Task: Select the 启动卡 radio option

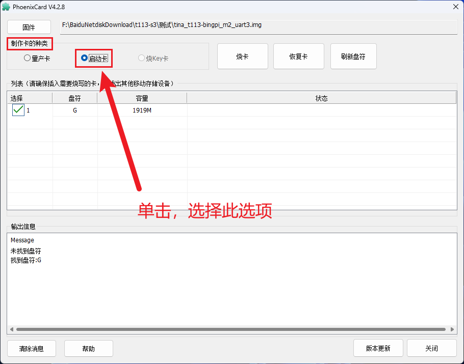Action: [94, 58]
